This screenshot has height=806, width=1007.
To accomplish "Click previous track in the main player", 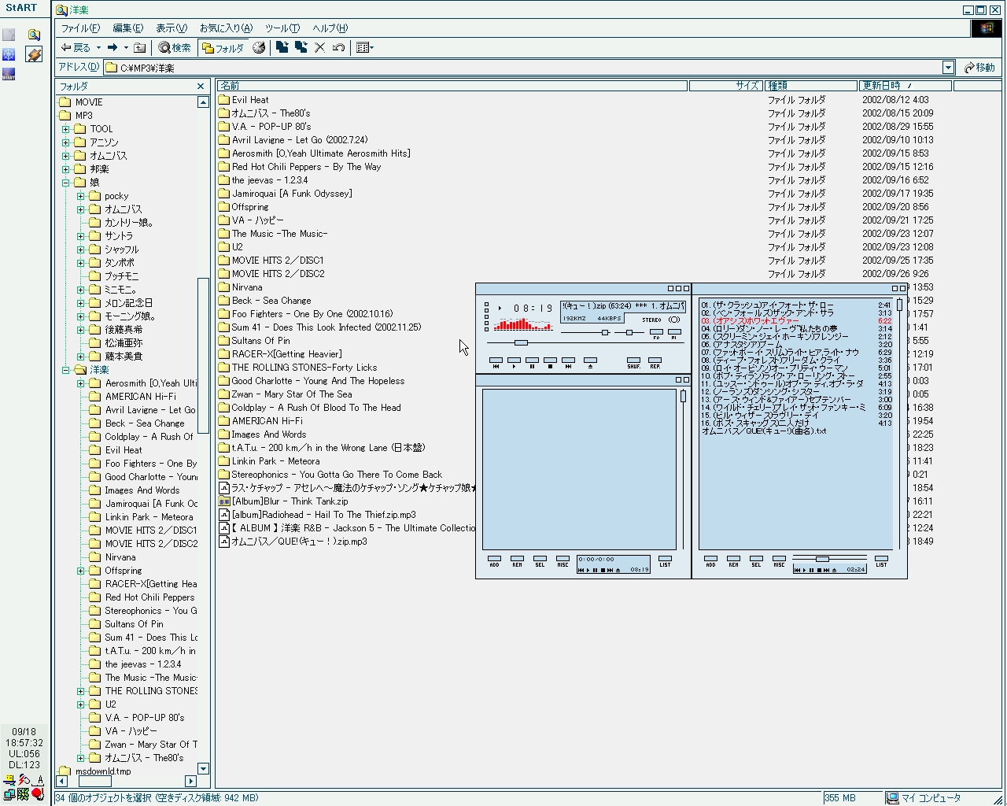I will (496, 362).
